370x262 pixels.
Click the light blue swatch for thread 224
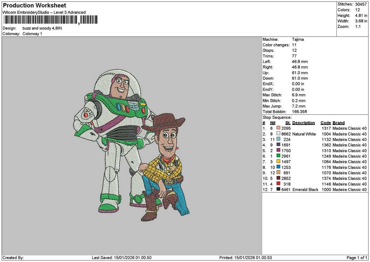(x=278, y=139)
